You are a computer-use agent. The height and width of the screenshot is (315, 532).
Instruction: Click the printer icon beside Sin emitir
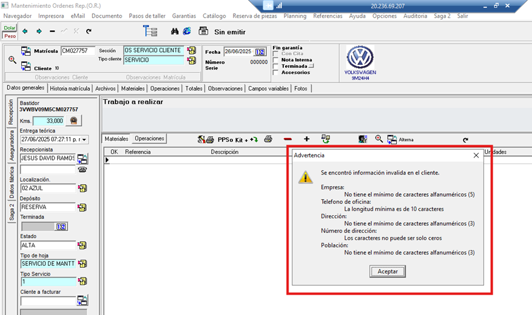point(203,31)
